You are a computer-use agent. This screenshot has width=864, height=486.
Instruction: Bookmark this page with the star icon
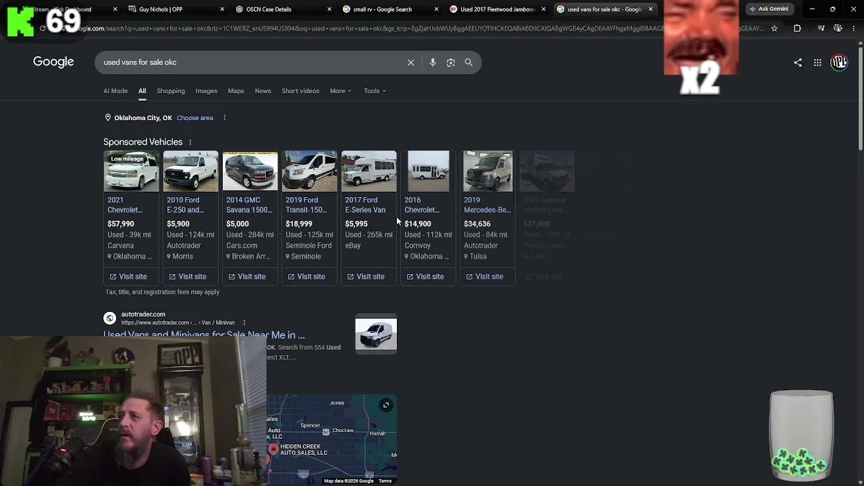pos(774,28)
